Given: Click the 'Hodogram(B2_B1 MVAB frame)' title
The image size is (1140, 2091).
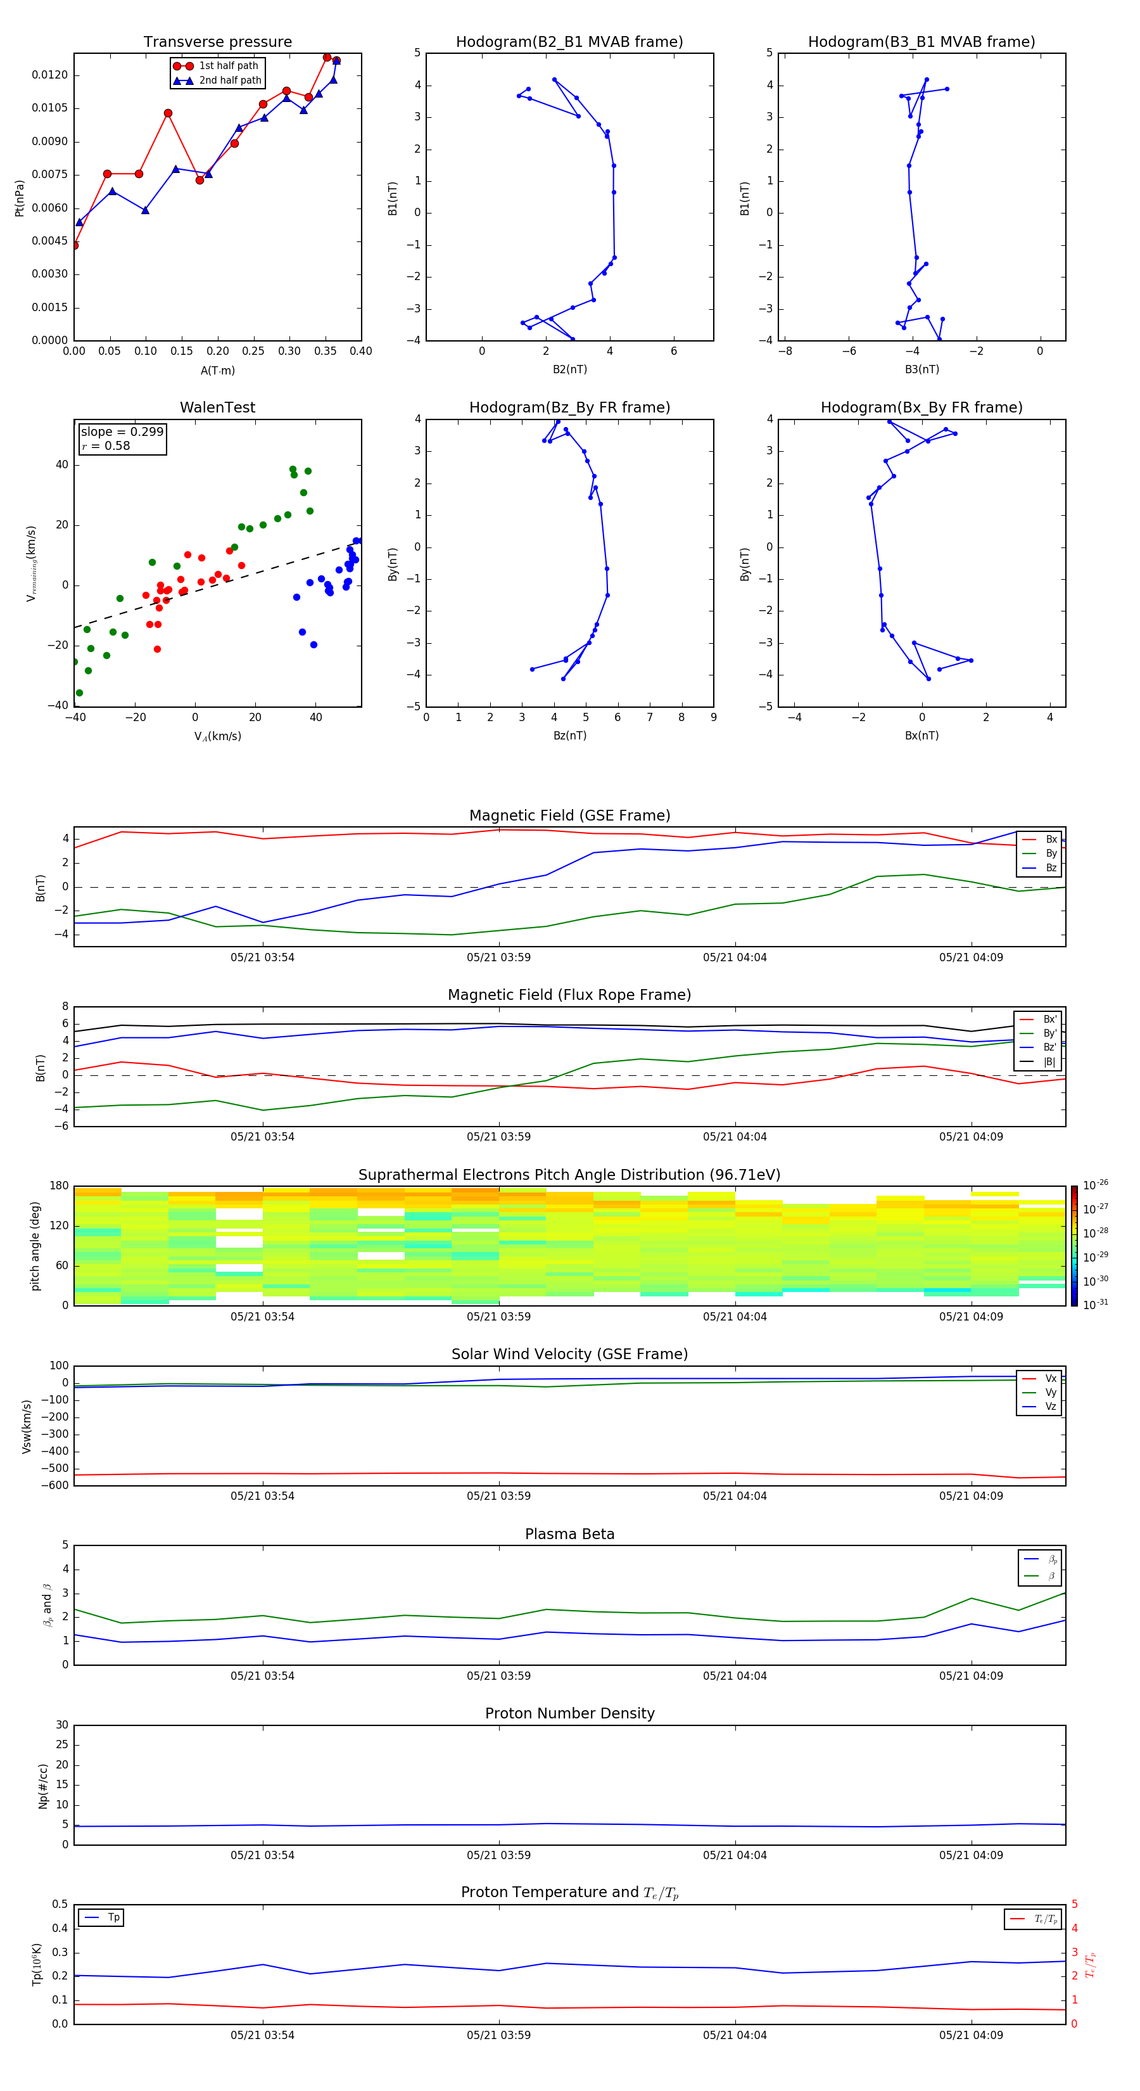Looking at the screenshot, I should 569,41.
